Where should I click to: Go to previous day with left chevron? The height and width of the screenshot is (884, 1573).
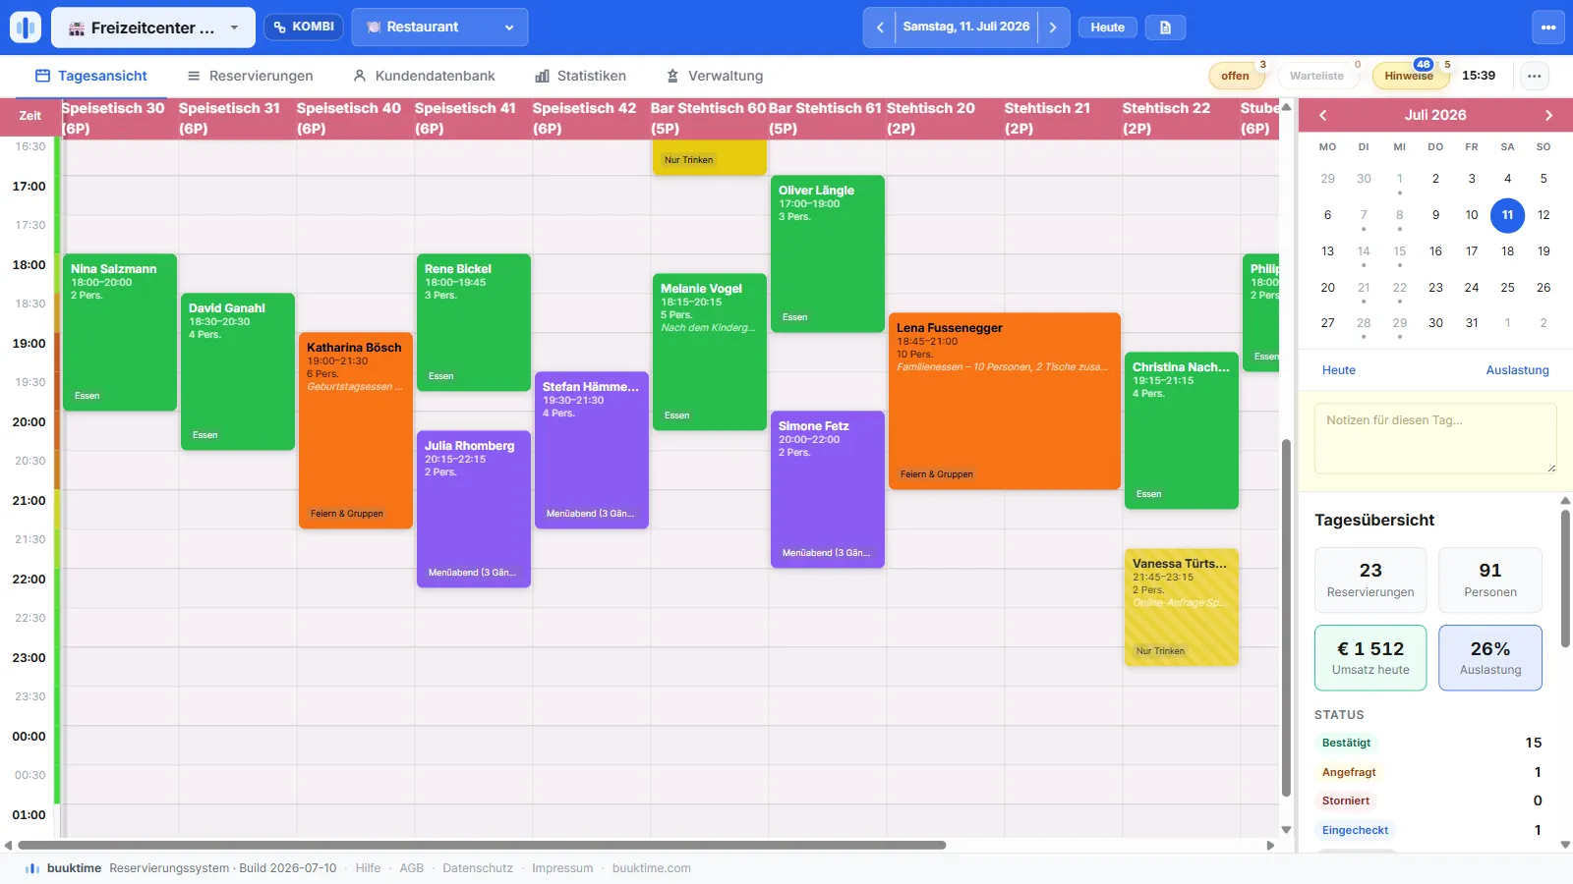click(x=880, y=28)
